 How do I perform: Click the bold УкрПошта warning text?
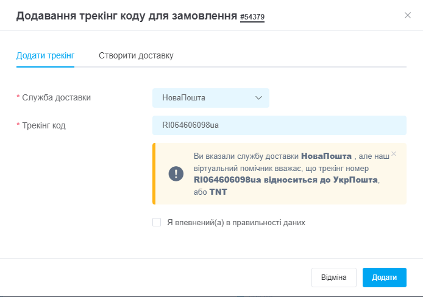[355, 180]
